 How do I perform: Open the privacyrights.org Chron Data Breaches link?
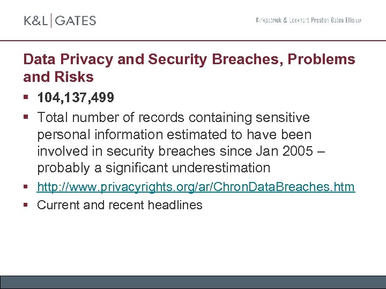[x=196, y=187]
